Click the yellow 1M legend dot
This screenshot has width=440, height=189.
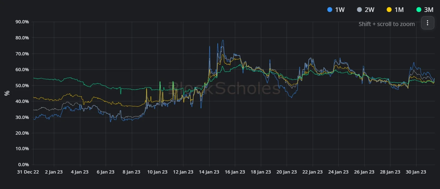[389, 10]
